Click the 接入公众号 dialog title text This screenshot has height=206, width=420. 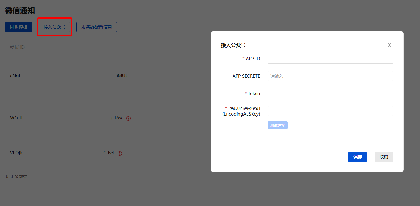[233, 45]
